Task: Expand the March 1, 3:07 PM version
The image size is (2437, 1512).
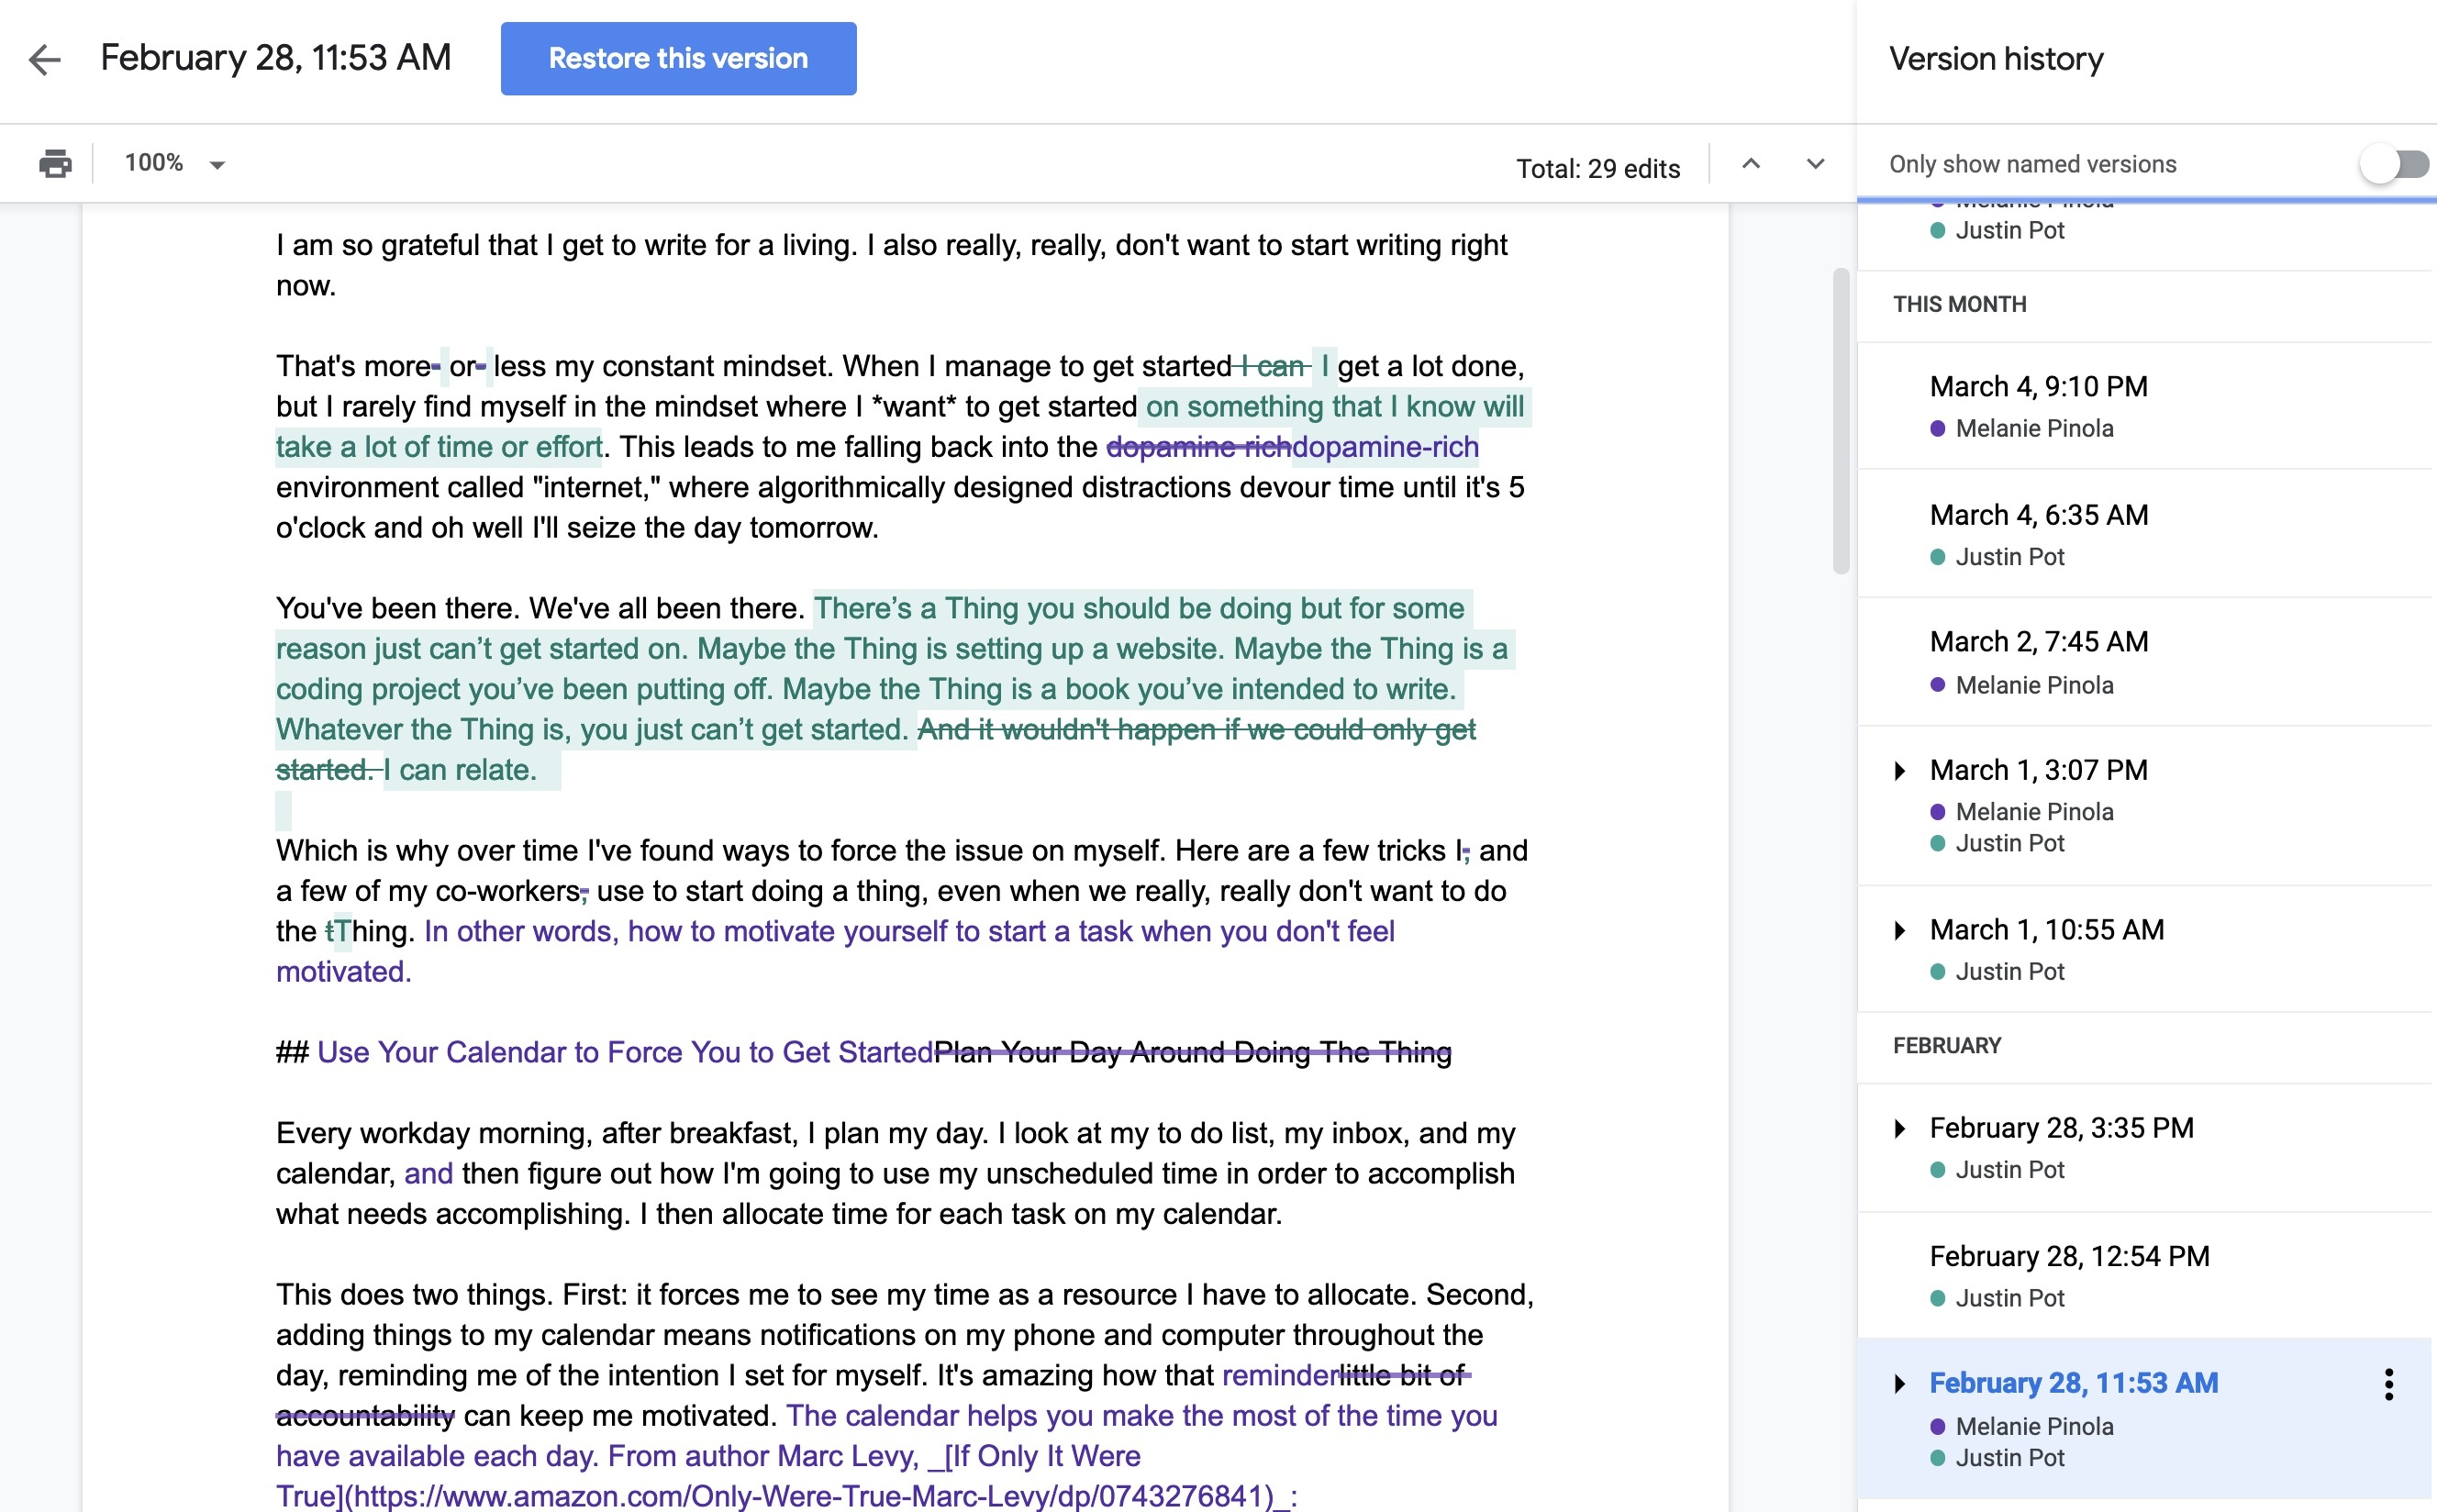Action: pos(1900,770)
